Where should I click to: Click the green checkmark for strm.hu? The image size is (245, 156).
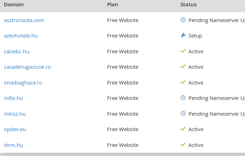click(183, 145)
